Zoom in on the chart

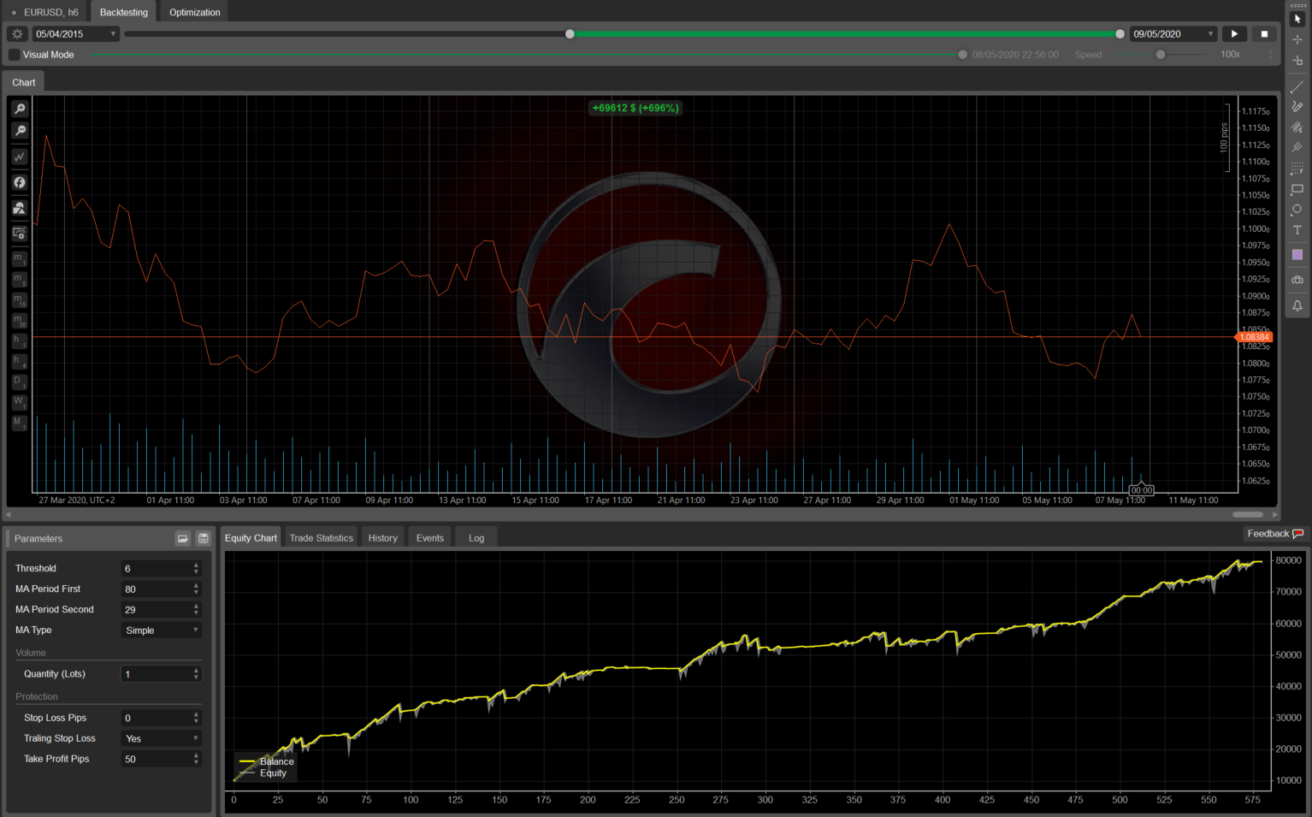tap(20, 109)
